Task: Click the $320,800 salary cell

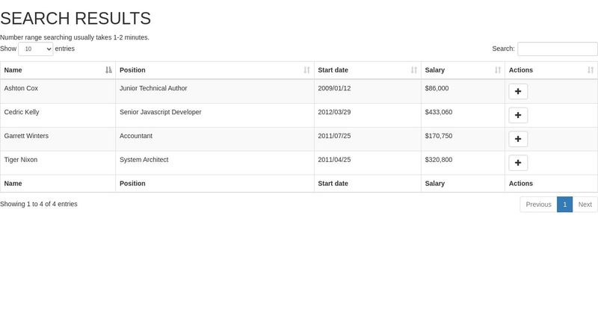Action: (x=463, y=163)
